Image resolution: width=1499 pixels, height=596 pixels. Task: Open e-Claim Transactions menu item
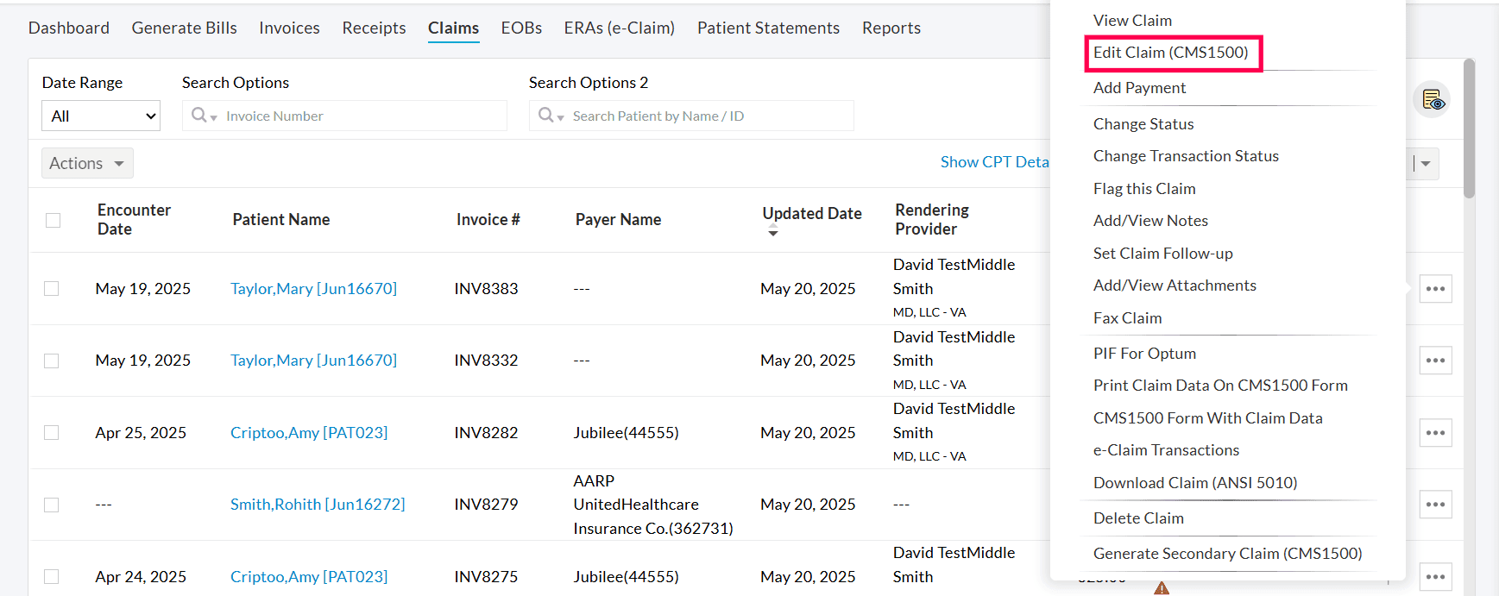(1166, 450)
